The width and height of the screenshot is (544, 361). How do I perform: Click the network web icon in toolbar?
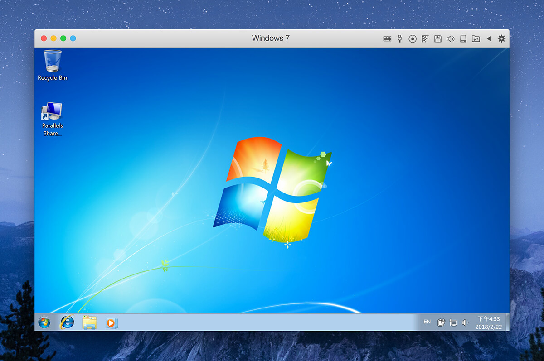coord(425,39)
